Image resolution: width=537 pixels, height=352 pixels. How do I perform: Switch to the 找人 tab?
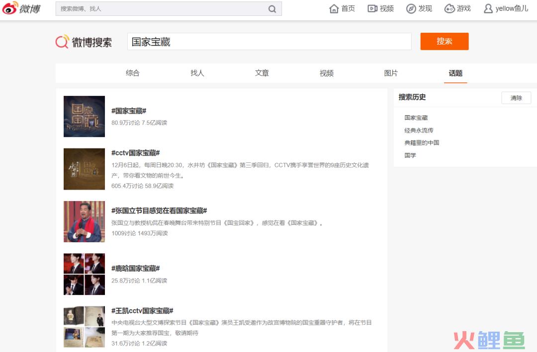coord(197,73)
